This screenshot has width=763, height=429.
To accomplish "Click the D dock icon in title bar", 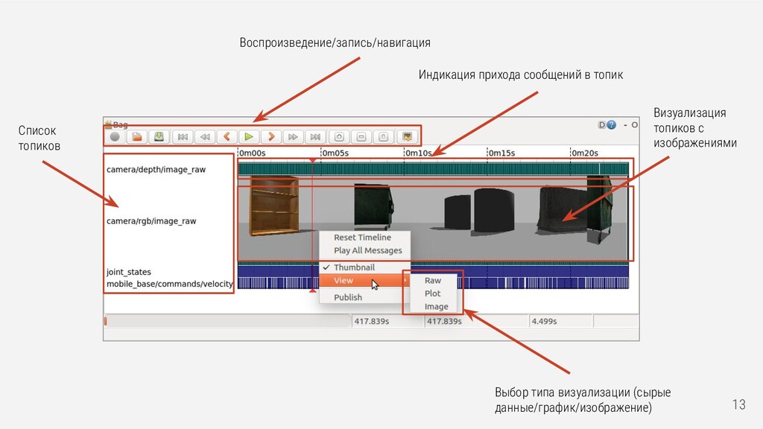I will 601,125.
